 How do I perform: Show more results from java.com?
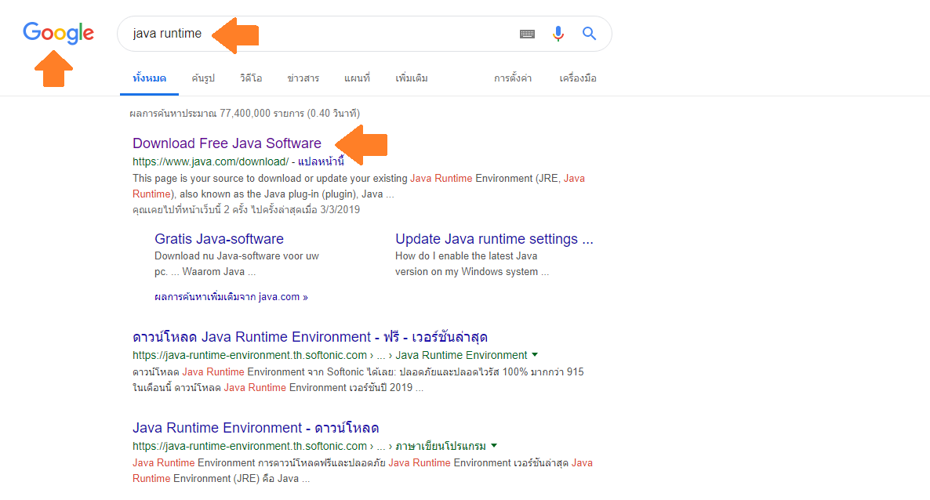coord(231,297)
